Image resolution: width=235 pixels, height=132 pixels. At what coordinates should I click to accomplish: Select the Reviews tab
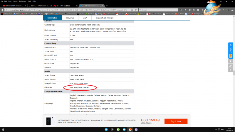point(70,18)
